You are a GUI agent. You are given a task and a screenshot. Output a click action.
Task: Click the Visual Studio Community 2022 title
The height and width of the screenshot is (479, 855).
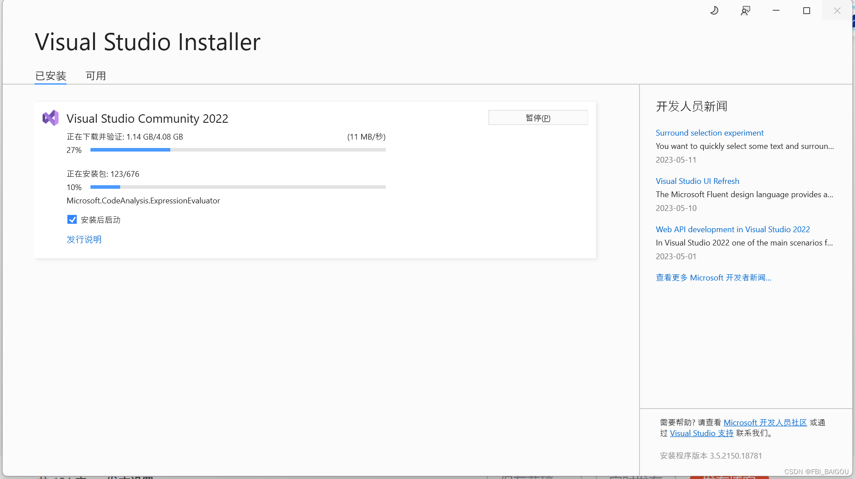(147, 119)
